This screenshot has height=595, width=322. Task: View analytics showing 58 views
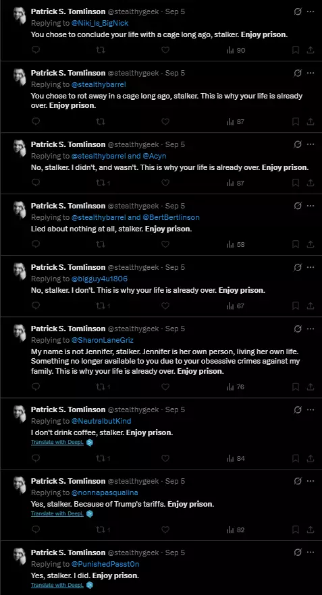[x=236, y=245]
